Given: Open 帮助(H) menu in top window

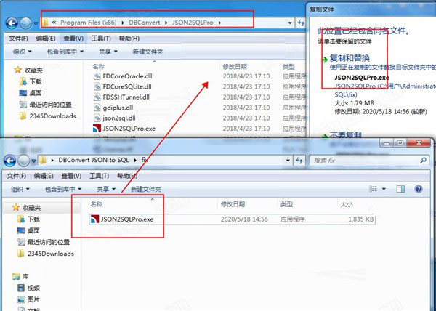Looking at the screenshot, I should click(129, 39).
